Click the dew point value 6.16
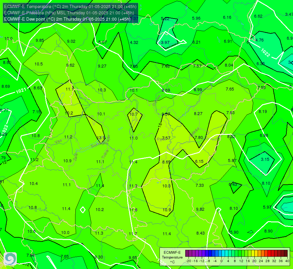This screenshot has width=293, height=269. [x=227, y=17]
